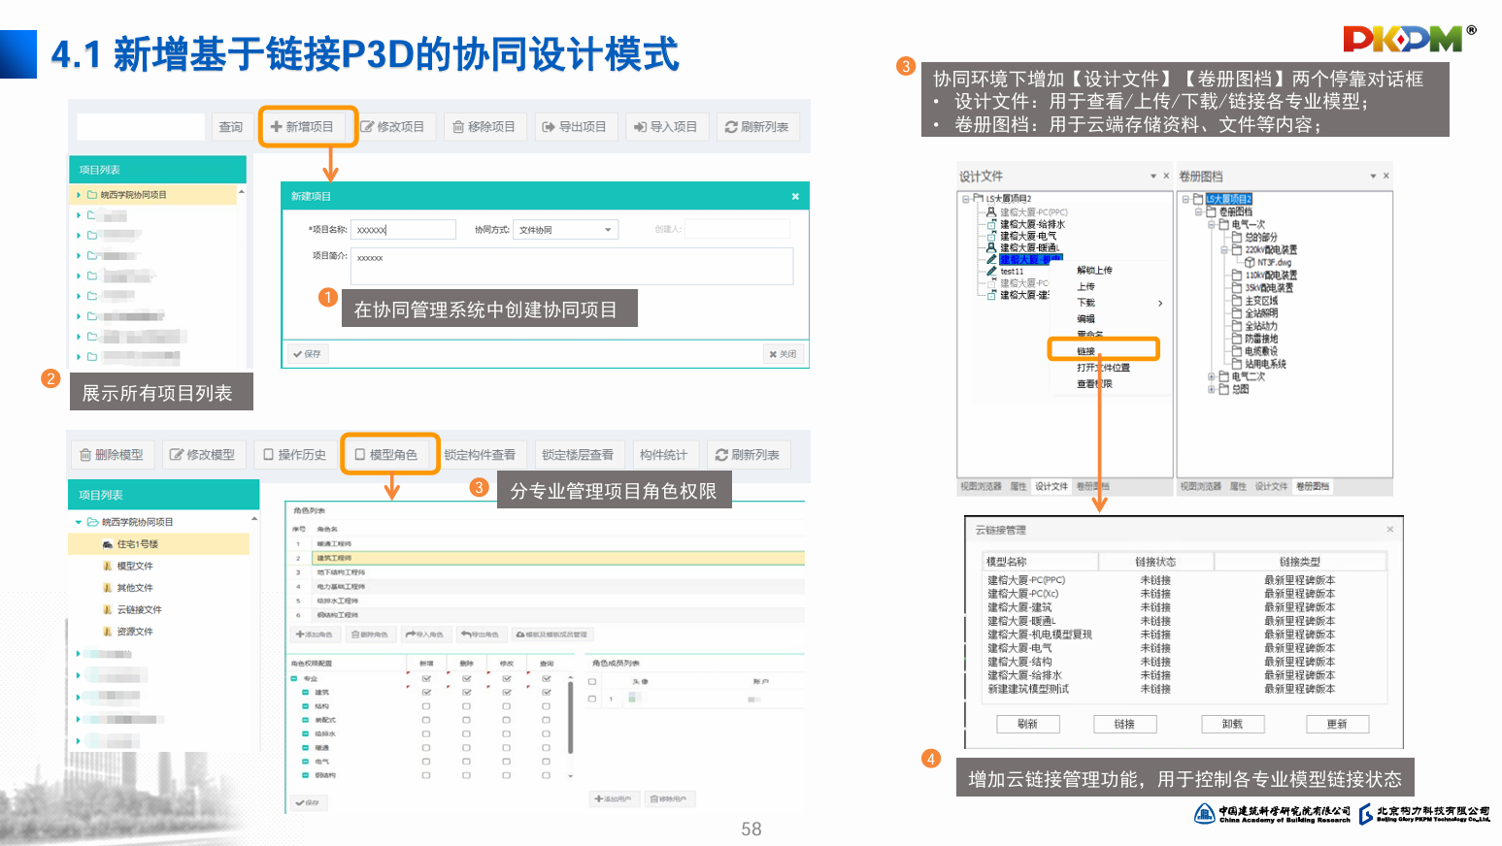Switch to 视图浏览器 tab under 卷册图档 panel
This screenshot has height=846, width=1502.
1201,487
